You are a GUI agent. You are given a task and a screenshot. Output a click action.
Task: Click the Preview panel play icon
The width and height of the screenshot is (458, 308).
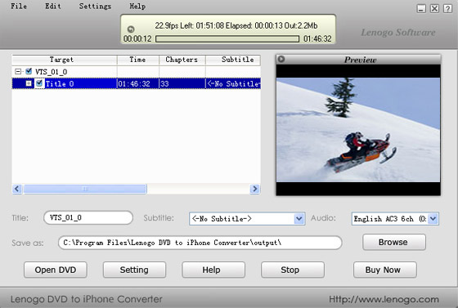click(x=281, y=59)
